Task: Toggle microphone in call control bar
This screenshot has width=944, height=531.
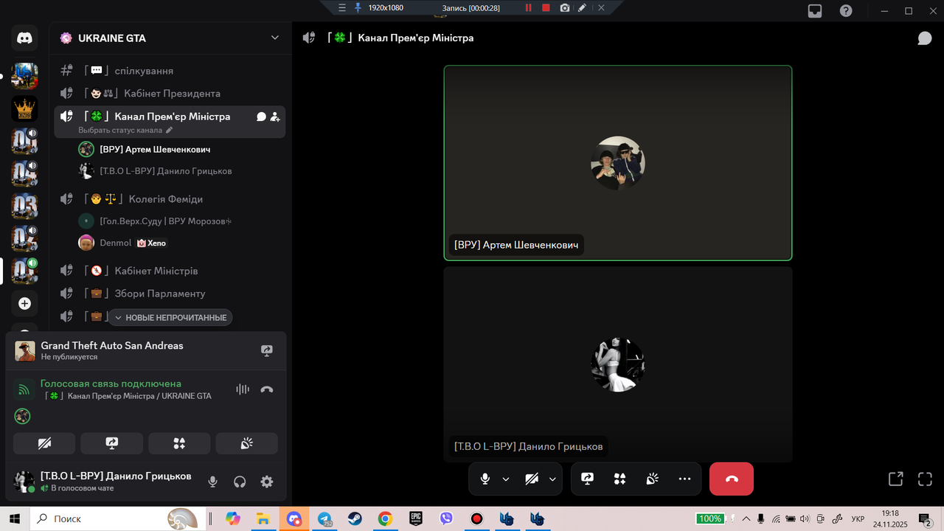Action: [485, 479]
